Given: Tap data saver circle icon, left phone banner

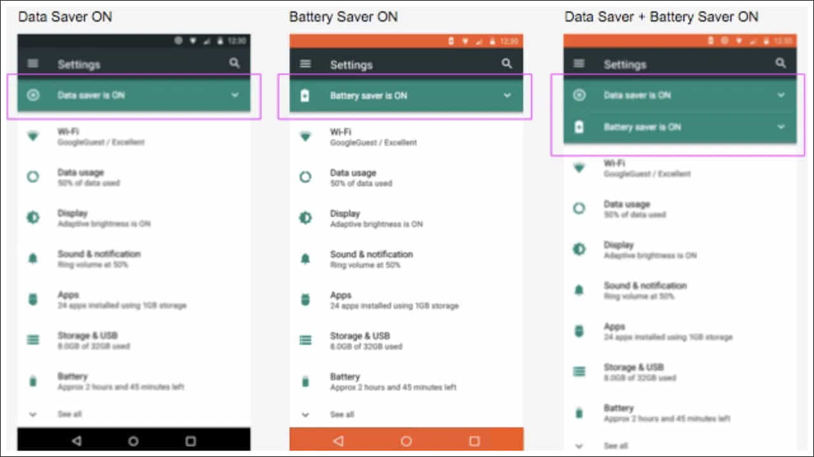Looking at the screenshot, I should [x=33, y=95].
